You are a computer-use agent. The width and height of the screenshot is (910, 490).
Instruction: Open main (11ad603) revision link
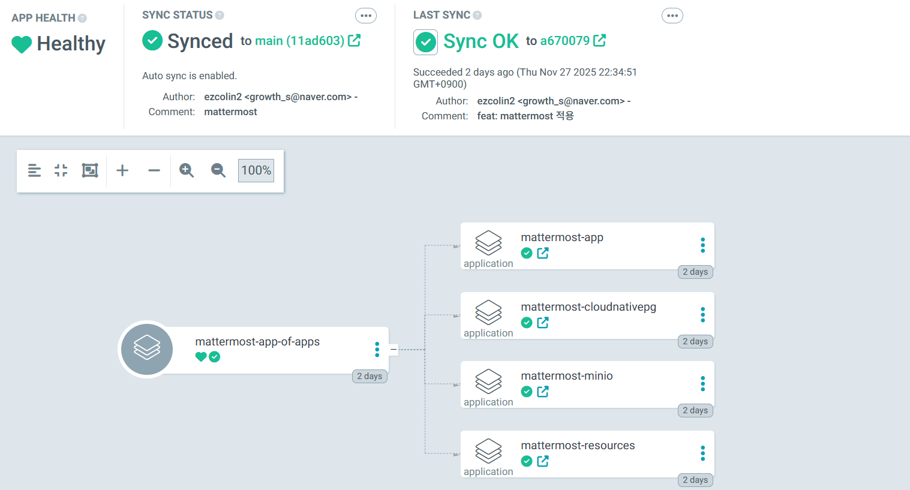click(299, 41)
